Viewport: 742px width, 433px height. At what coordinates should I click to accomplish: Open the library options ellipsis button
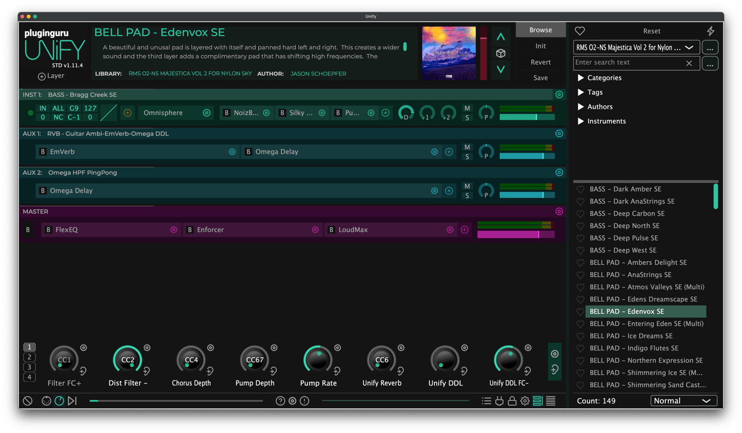710,47
